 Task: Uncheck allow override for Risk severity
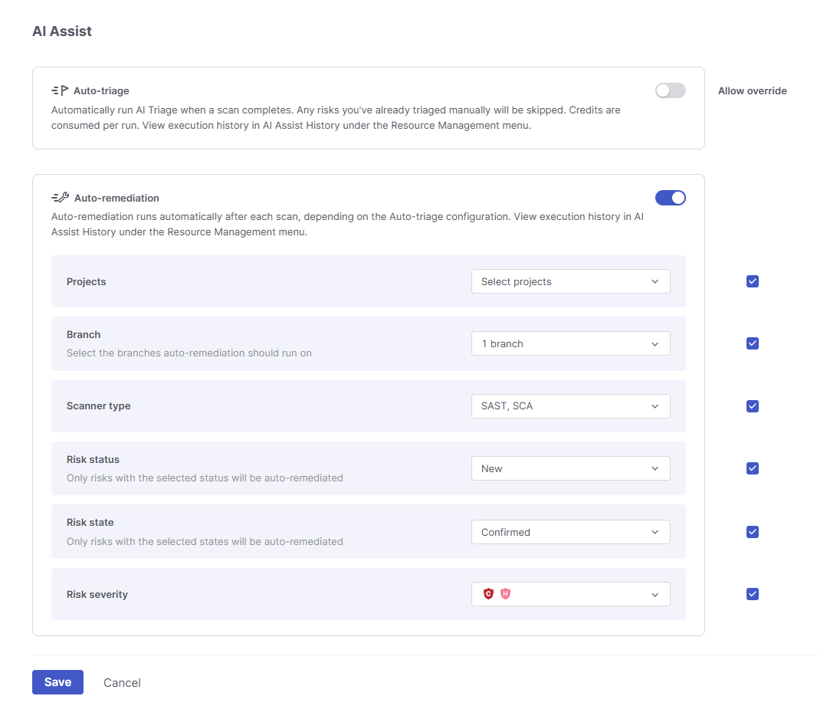[753, 594]
